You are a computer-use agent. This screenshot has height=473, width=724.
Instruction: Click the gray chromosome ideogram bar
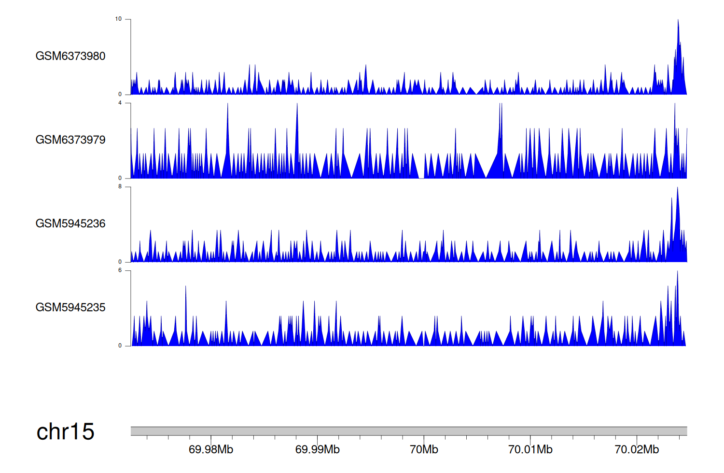(408, 431)
